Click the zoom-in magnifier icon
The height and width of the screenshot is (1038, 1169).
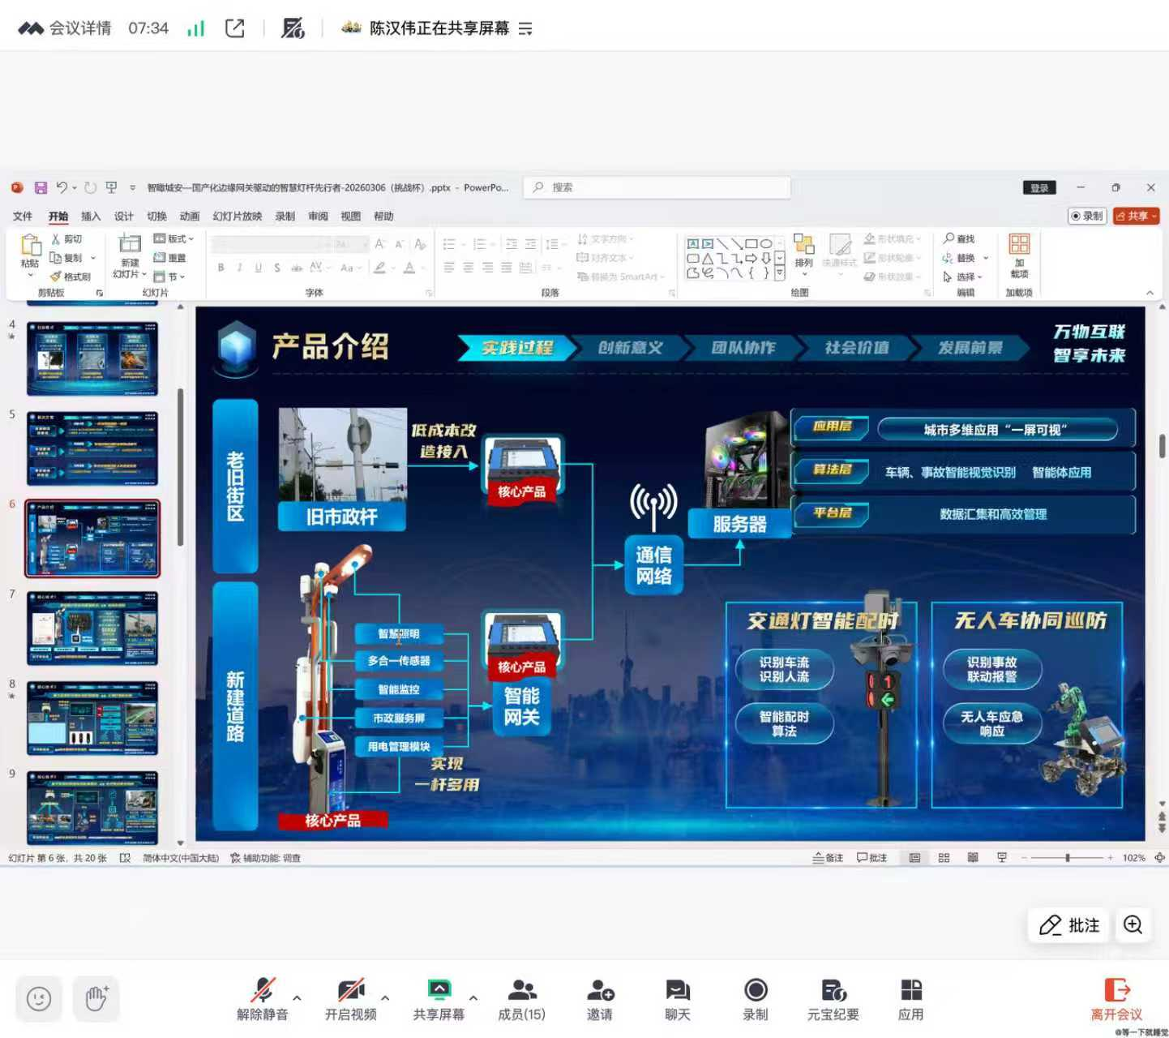click(x=1133, y=925)
